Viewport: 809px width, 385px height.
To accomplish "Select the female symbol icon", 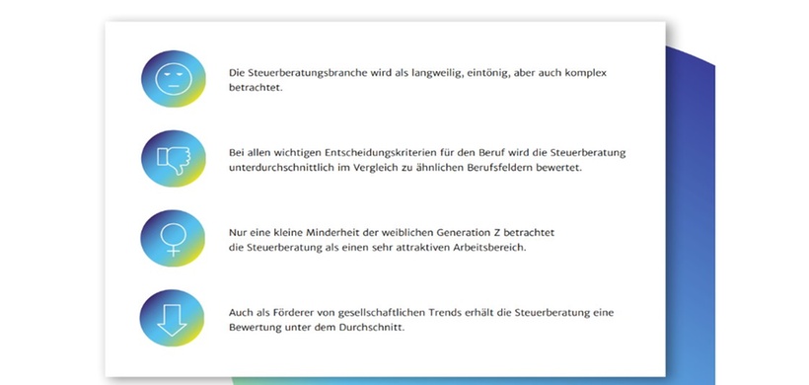I will (173, 239).
